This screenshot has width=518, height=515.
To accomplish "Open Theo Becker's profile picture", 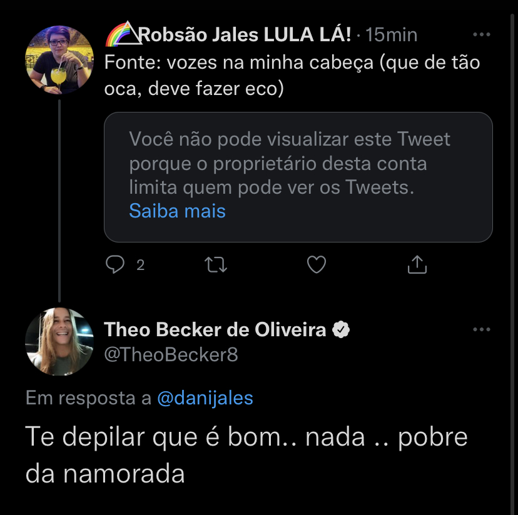I will [59, 341].
